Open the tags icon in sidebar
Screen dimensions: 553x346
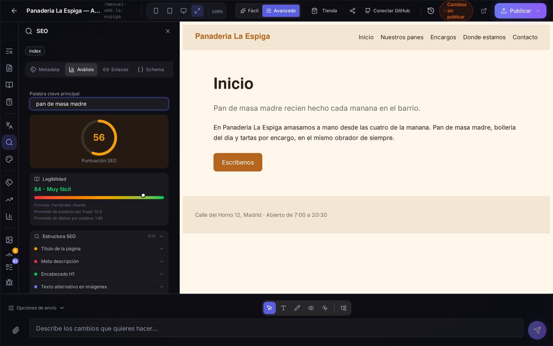pos(9,182)
